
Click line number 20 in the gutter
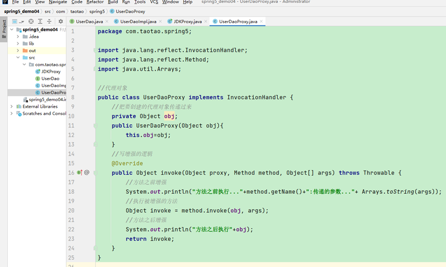pos(71,210)
